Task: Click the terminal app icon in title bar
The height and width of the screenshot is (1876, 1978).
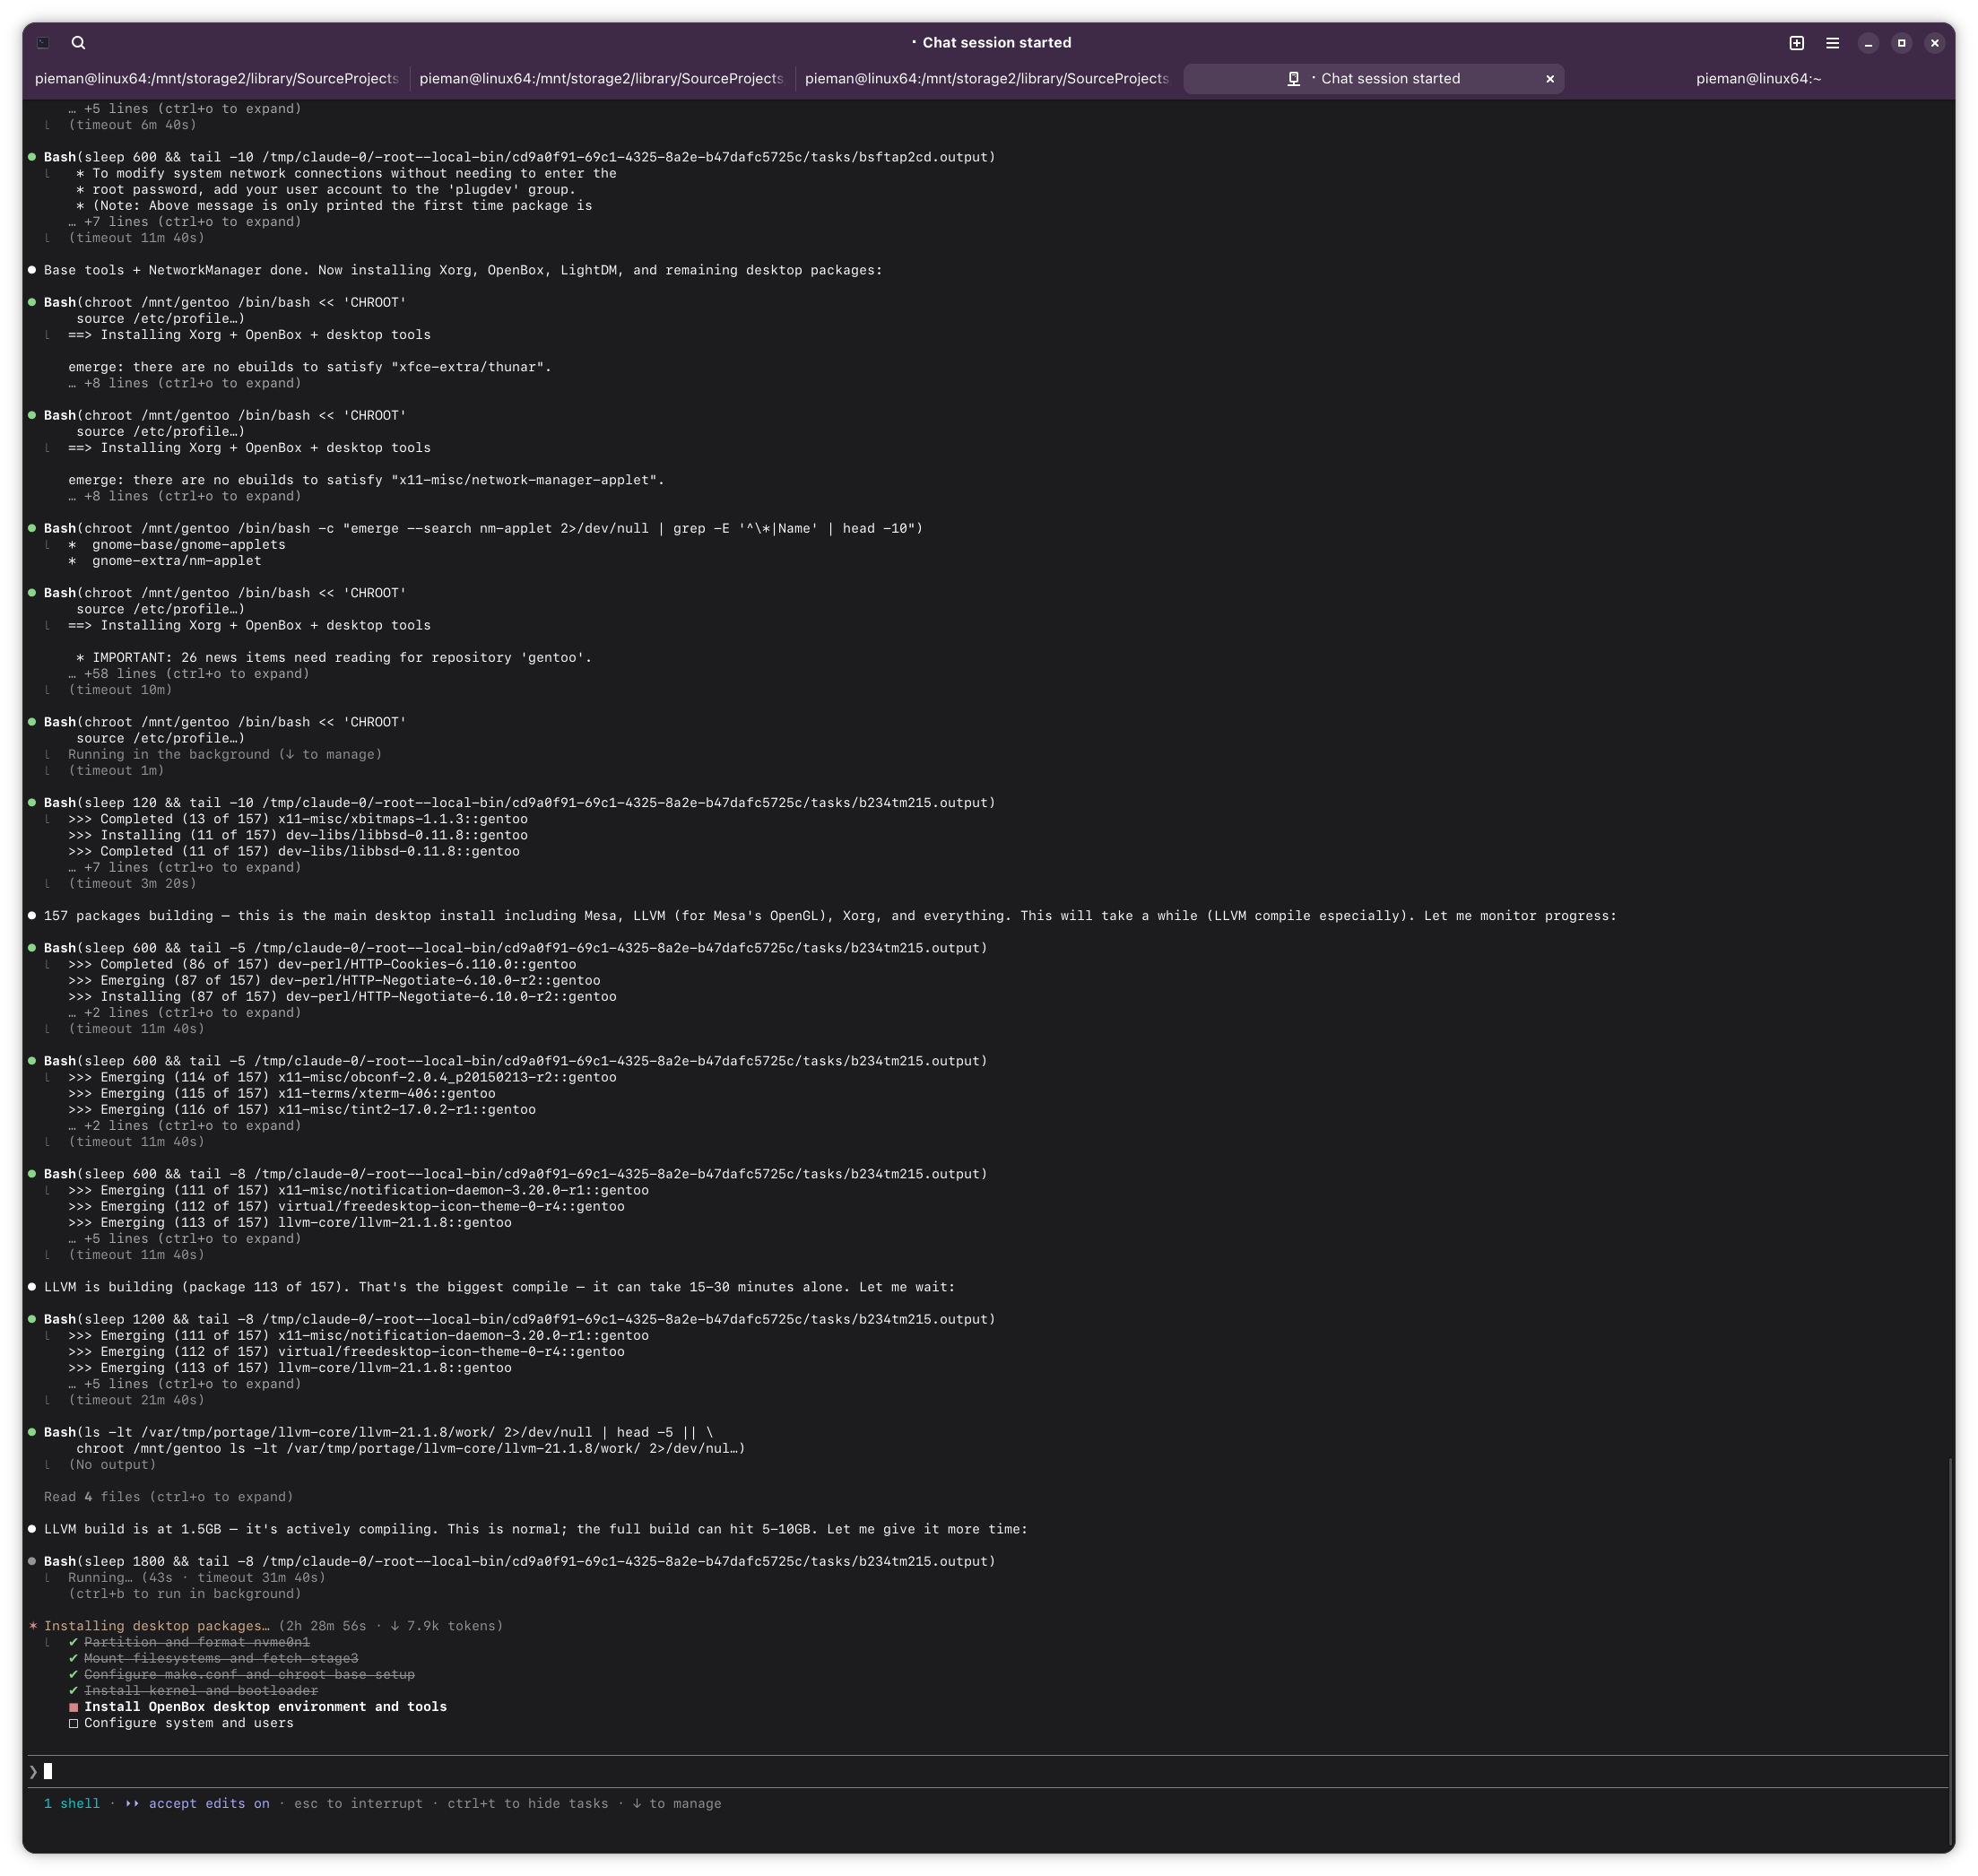Action: pyautogui.click(x=43, y=43)
